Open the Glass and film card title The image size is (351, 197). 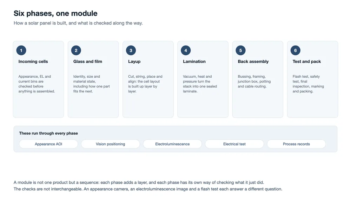click(88, 62)
